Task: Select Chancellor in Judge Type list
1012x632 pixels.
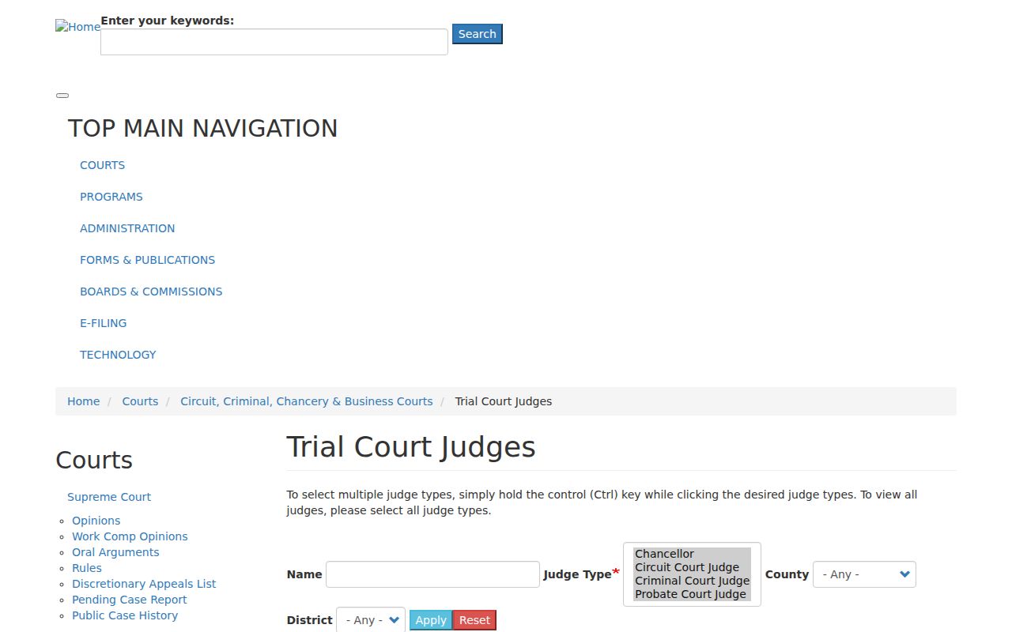Action: (x=692, y=554)
